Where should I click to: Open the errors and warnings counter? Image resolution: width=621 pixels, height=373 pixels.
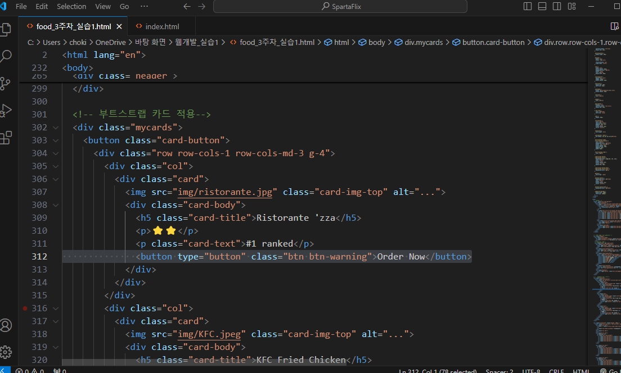coord(30,371)
